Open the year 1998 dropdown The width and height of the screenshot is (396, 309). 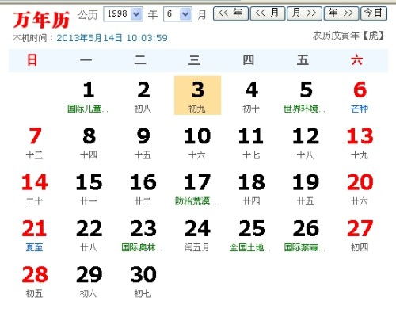pos(123,13)
